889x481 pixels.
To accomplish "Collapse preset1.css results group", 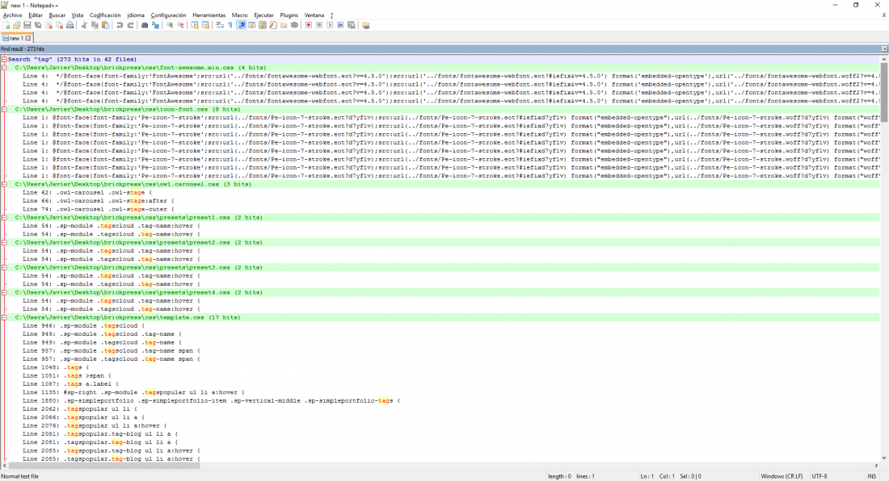I will (4, 217).
